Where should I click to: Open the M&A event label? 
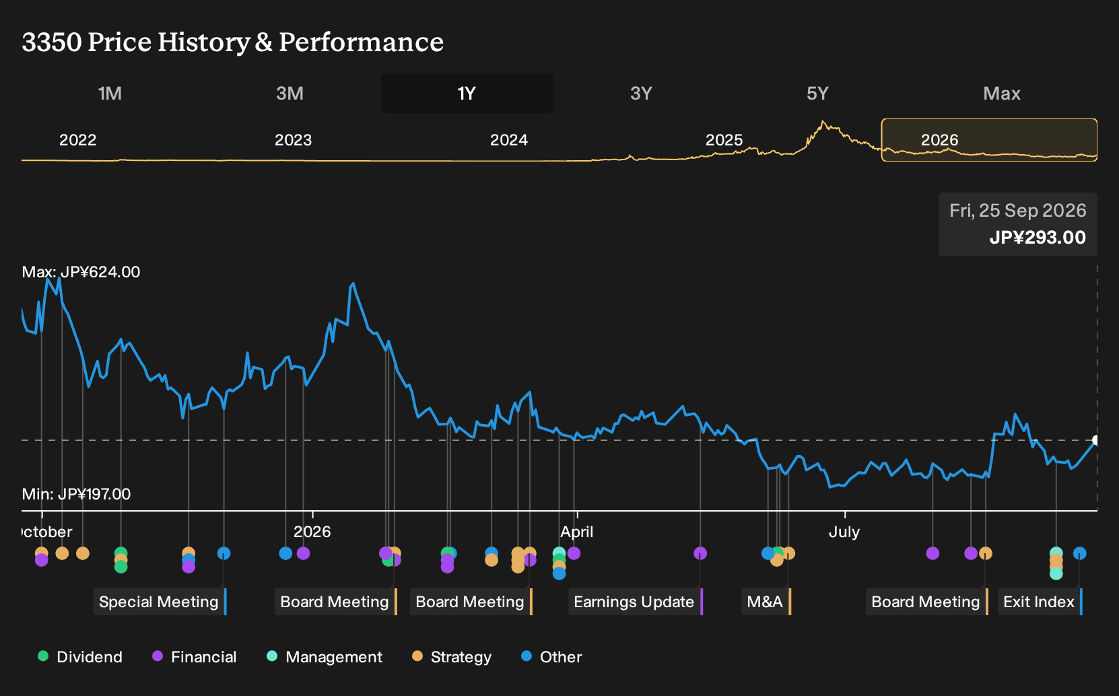coord(766,602)
